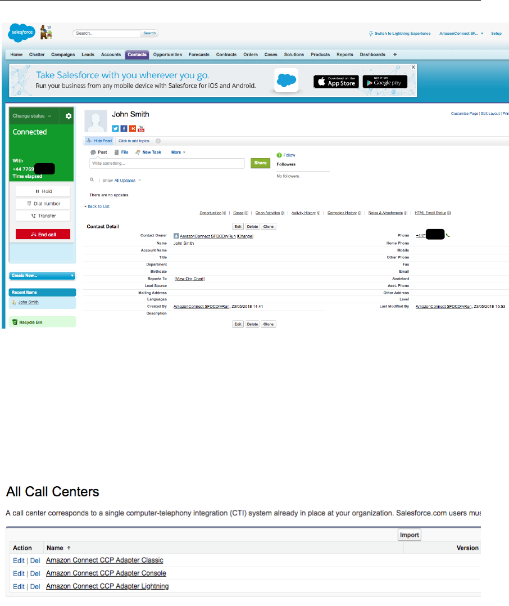Screen dimensions: 509x606
Task: Open John Smith's Twitter icon
Action: [115, 129]
